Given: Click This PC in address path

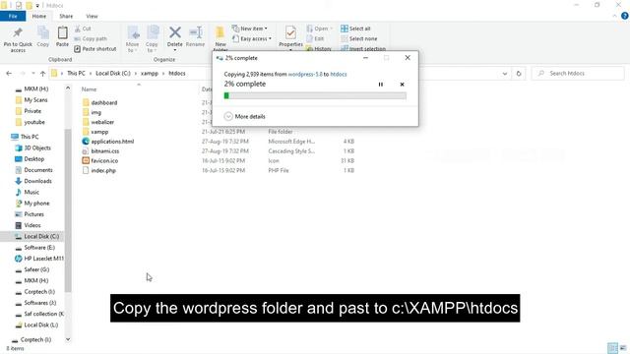Looking at the screenshot, I should (x=76, y=74).
